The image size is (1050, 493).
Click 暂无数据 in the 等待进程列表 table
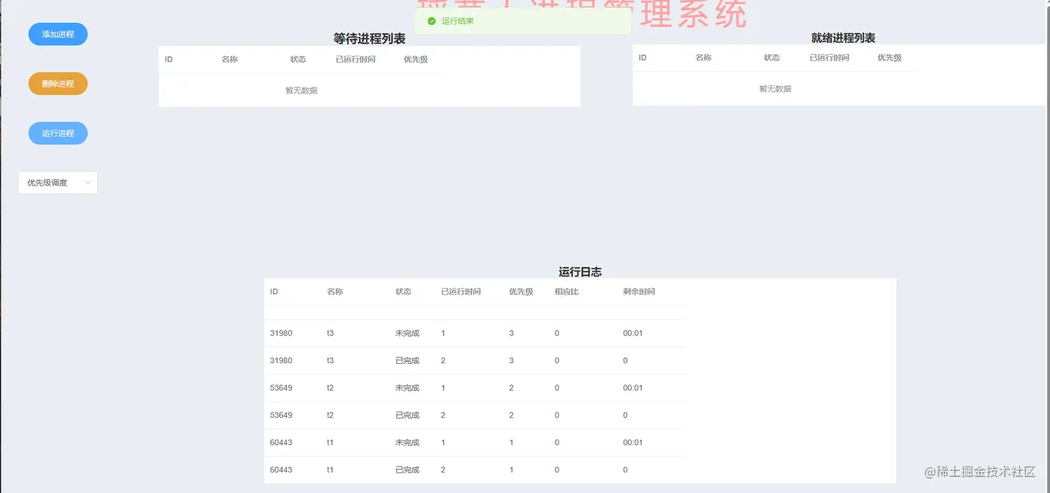301,90
